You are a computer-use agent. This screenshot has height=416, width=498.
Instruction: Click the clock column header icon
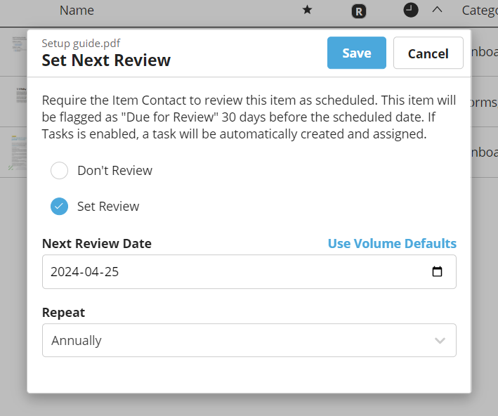(411, 10)
